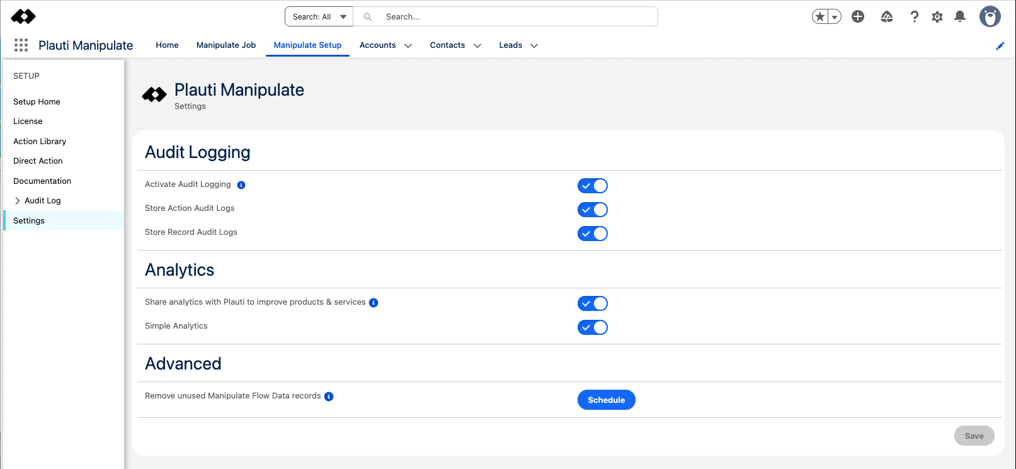Select the Manipulate Setup tab
The image size is (1016, 469).
point(307,45)
